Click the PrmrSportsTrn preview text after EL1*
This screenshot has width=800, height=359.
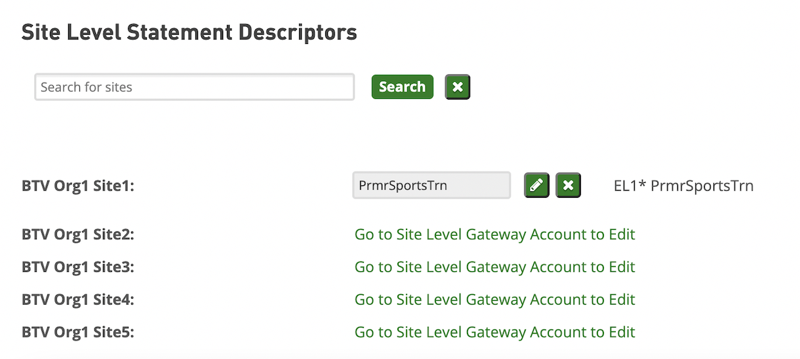702,186
